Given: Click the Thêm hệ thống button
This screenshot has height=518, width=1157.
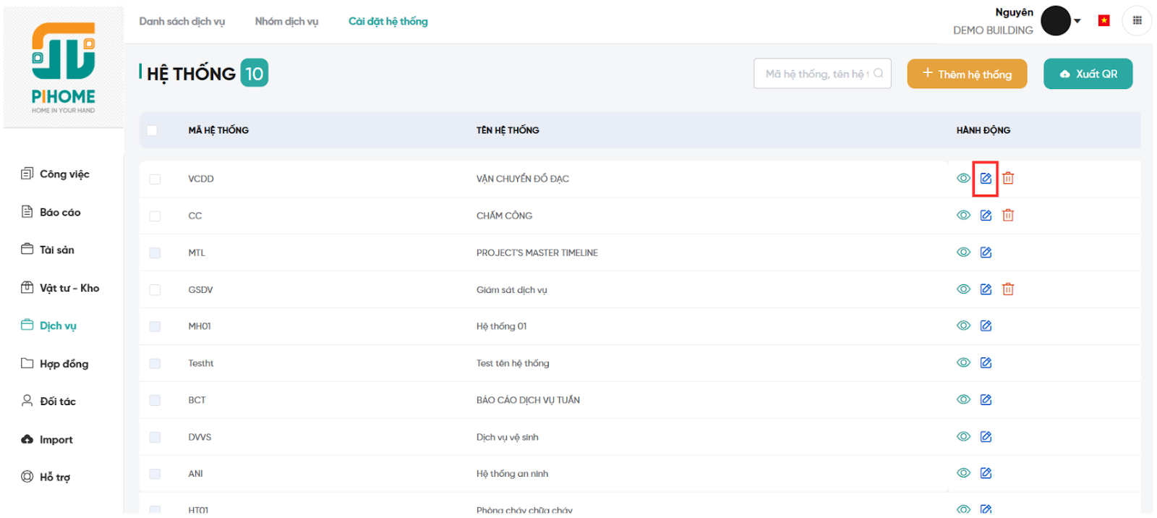Looking at the screenshot, I should pos(967,74).
